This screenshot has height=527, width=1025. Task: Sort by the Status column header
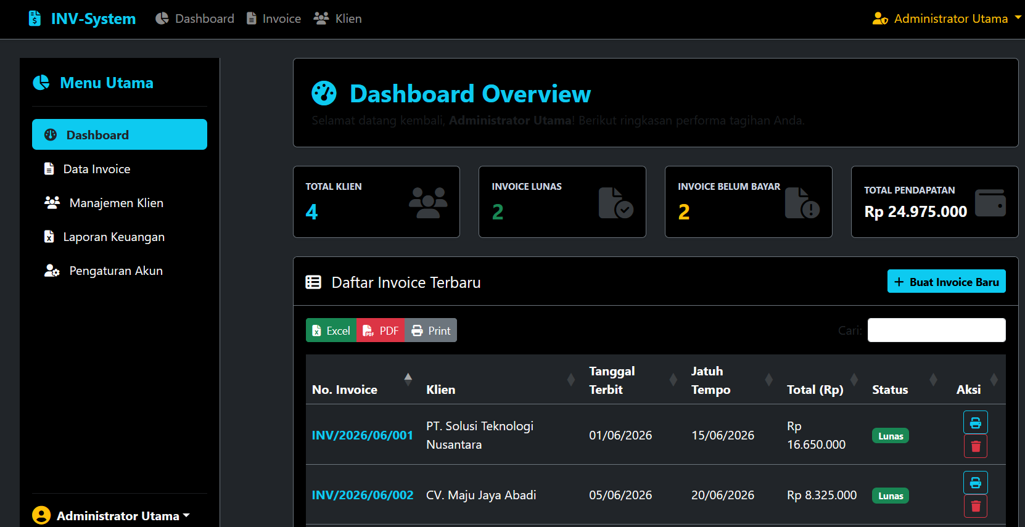click(x=905, y=380)
